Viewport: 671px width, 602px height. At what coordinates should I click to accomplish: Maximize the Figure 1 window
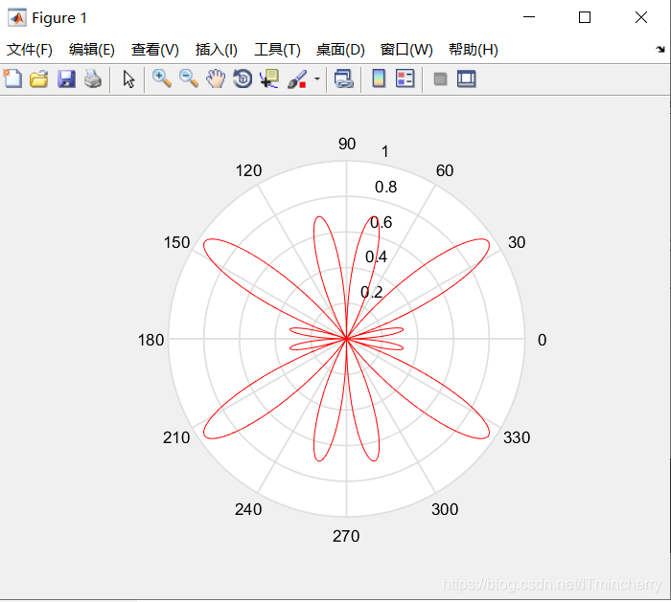(585, 17)
